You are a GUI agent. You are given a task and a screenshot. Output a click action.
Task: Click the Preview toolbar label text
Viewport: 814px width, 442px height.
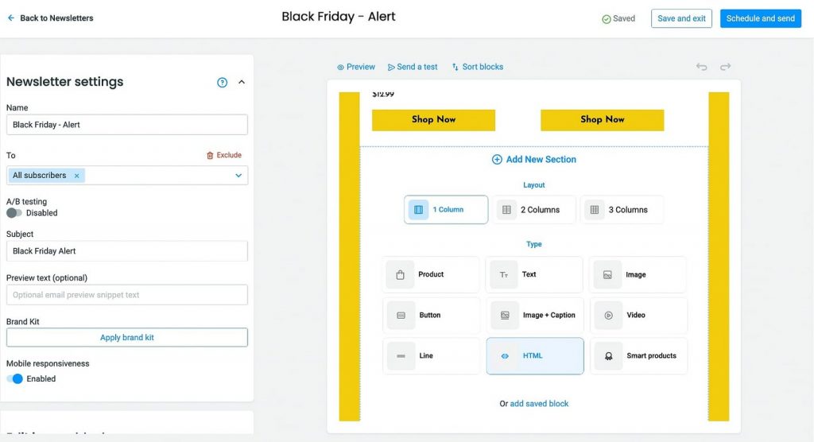click(x=361, y=67)
